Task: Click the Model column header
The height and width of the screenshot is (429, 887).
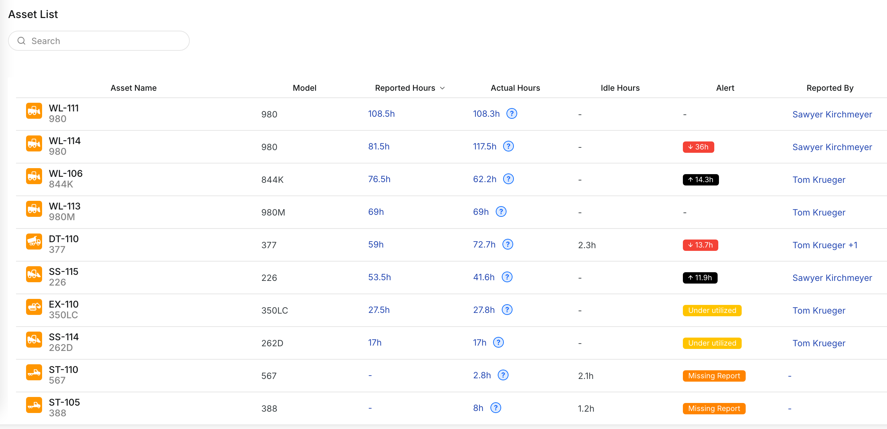Action: click(x=304, y=88)
